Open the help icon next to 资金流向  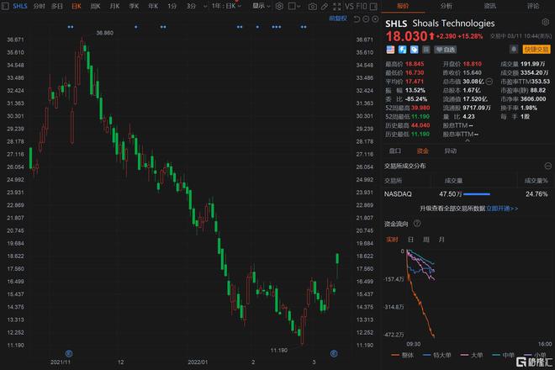coord(417,224)
